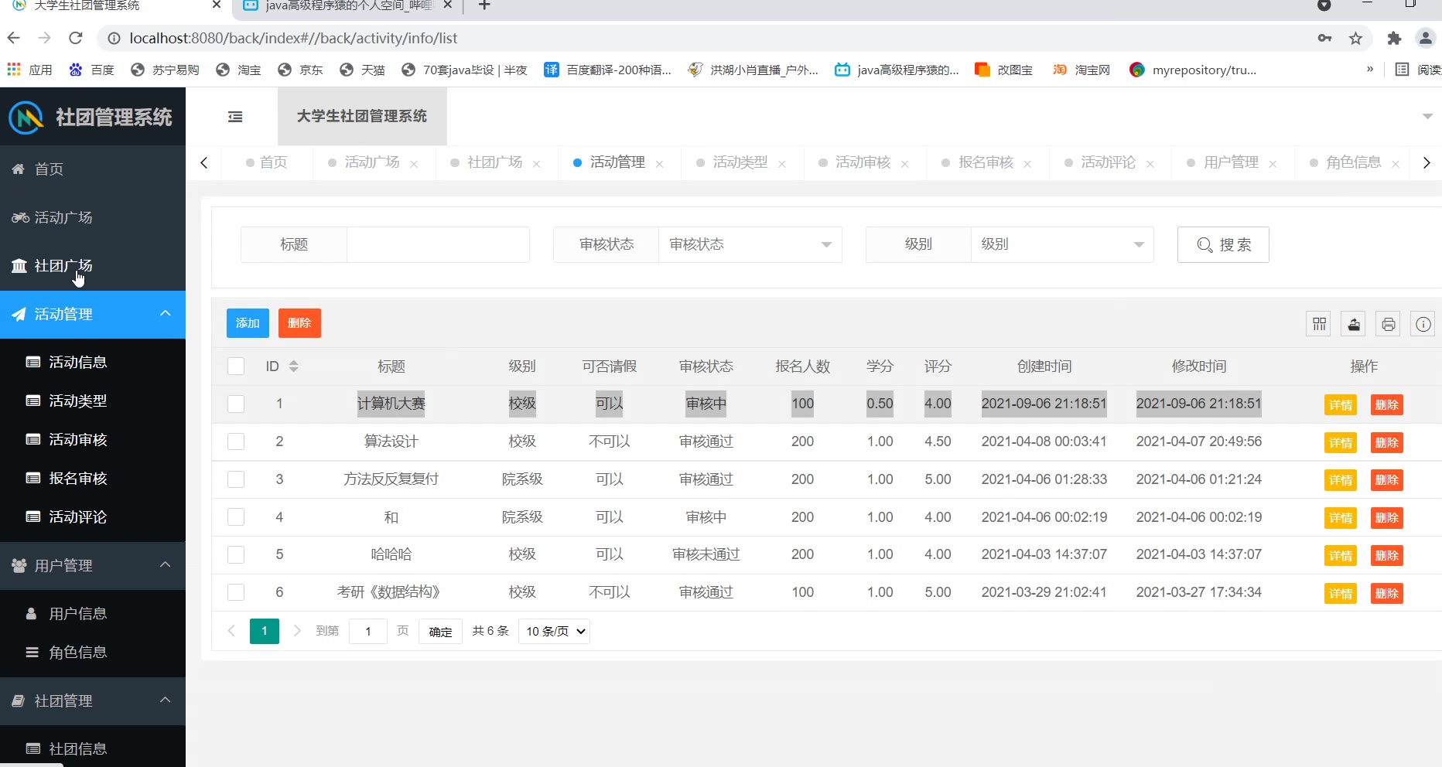Close the 活动类型 tab
The image size is (1442, 767).
pyautogui.click(x=782, y=164)
